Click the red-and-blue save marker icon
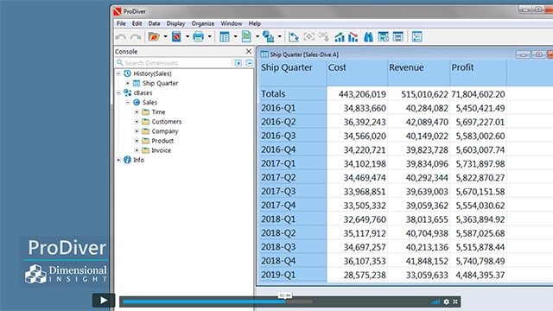553x311 pixels. coord(176,36)
